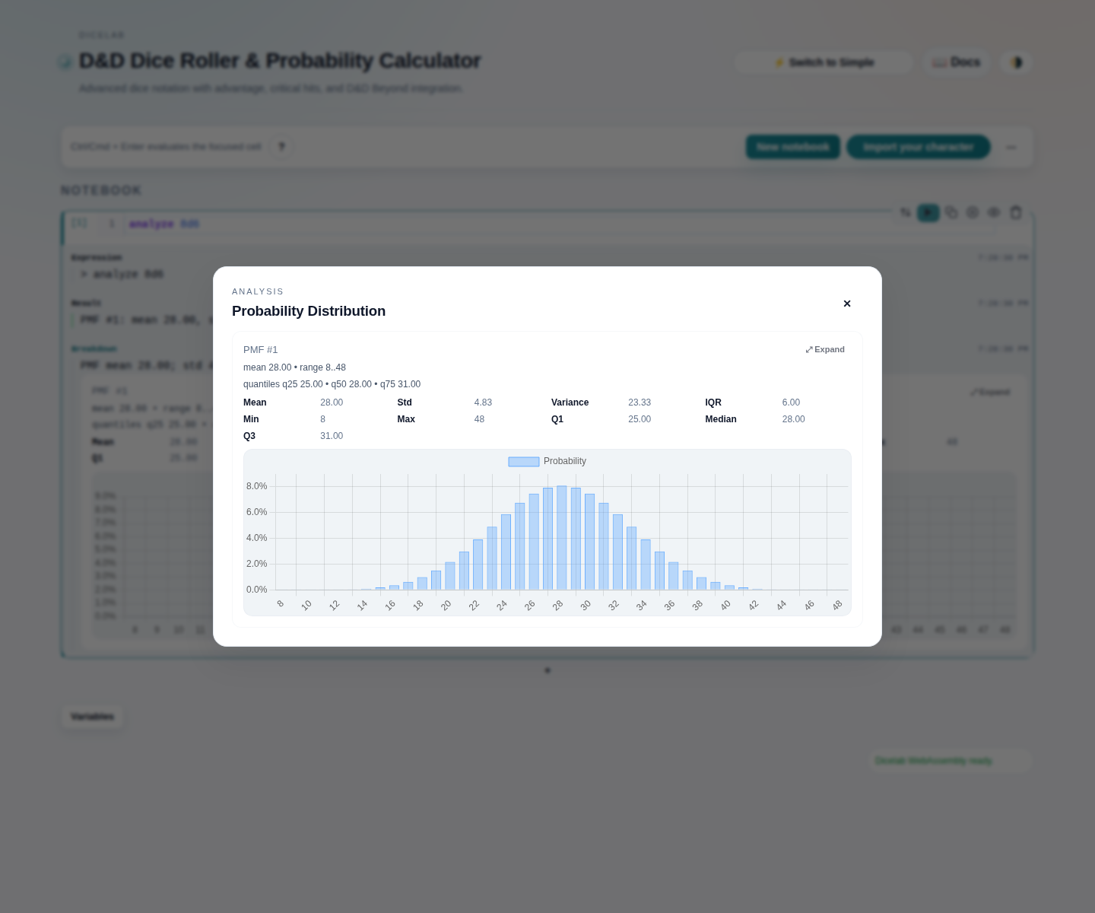
Task: Toggle cell output visibility eye icon
Action: coord(994,213)
